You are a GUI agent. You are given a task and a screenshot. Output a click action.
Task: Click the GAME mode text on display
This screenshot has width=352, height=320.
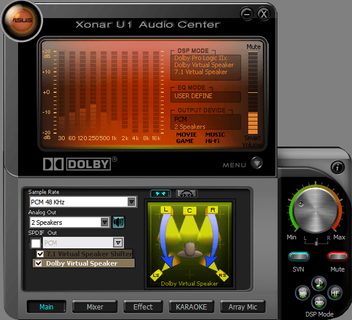(x=185, y=141)
